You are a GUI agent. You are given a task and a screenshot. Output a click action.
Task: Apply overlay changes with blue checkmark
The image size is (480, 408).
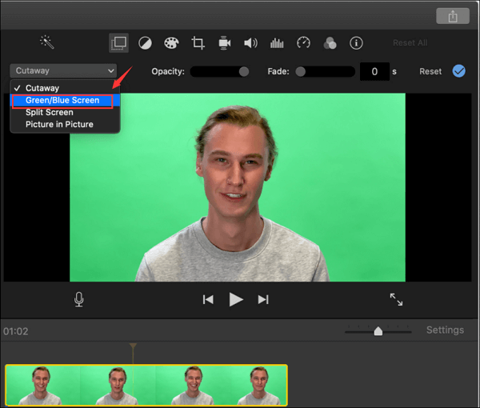[458, 71]
